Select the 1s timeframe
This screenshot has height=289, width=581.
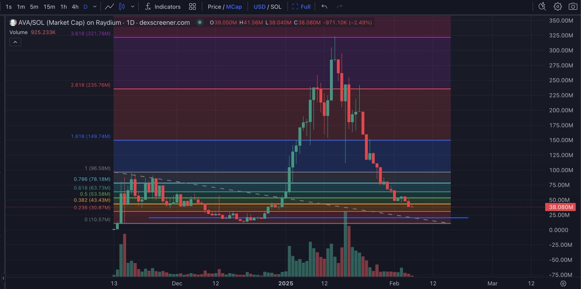pyautogui.click(x=9, y=7)
